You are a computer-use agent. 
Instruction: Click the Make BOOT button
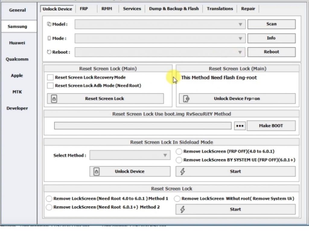point(271,125)
